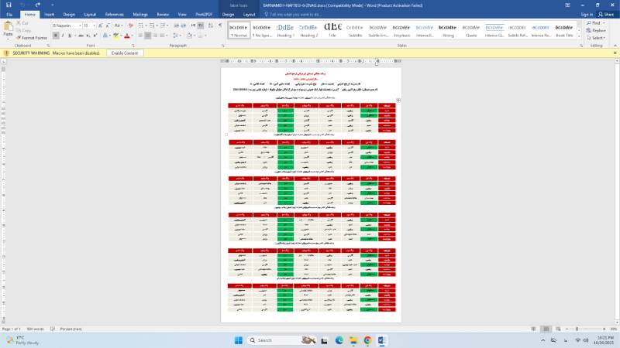Image resolution: width=620 pixels, height=348 pixels.
Task: Click the Paste icon in Clipboard group
Action: pyautogui.click(x=8, y=29)
